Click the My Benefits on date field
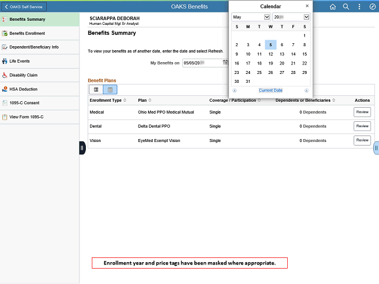This screenshot has height=284, width=379. 203,63
